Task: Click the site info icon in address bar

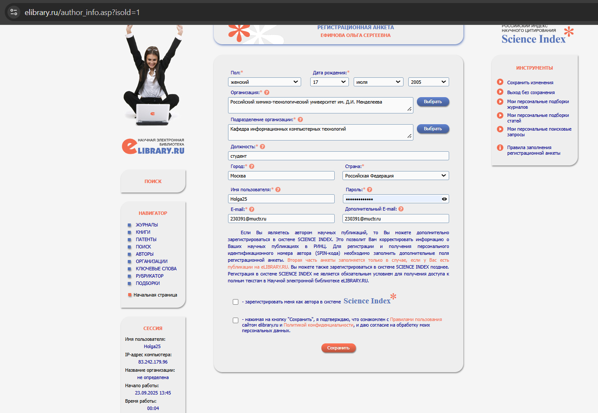Action: click(x=14, y=12)
